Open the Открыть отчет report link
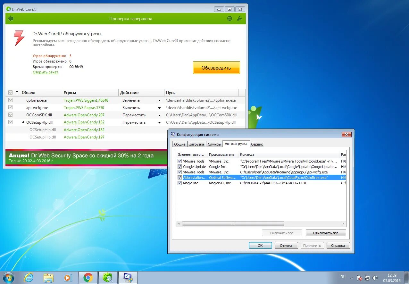 click(x=45, y=72)
